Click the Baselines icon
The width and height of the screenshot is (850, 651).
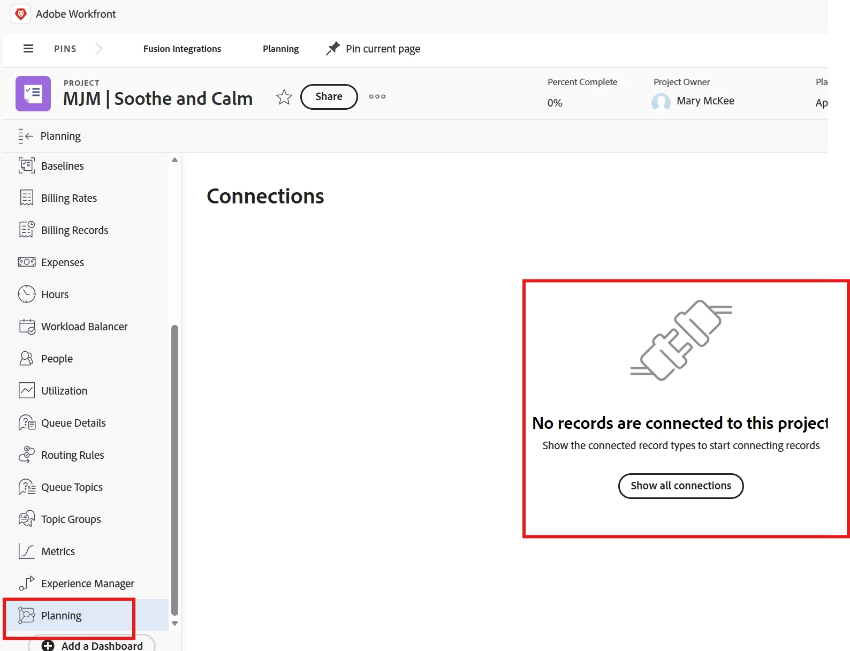[27, 165]
